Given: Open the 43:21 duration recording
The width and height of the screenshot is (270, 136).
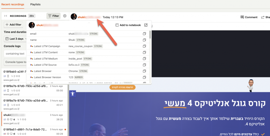Looking at the screenshot, I should click(x=35, y=104).
